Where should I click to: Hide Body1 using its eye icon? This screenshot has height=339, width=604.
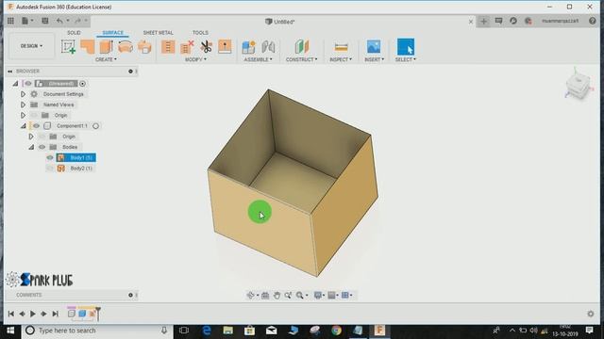50,157
